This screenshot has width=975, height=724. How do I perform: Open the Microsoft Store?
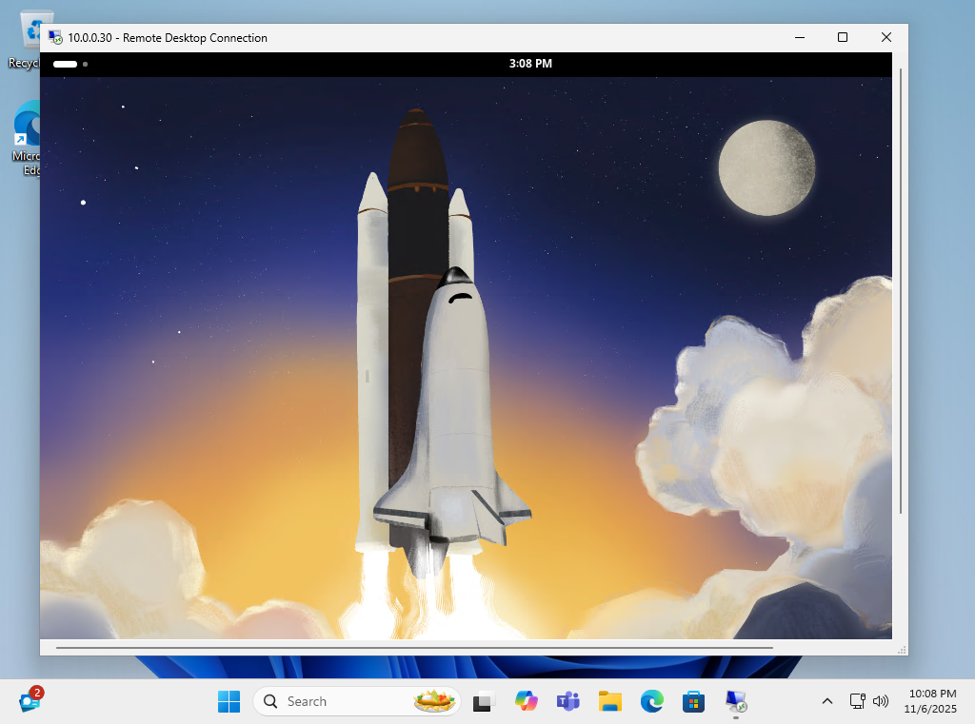tap(693, 701)
